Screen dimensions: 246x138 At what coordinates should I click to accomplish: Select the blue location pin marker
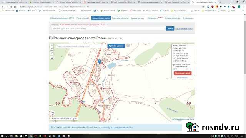click(100, 62)
